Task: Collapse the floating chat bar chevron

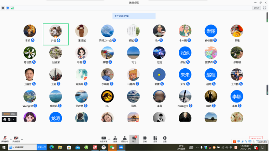Action: [14, 120]
